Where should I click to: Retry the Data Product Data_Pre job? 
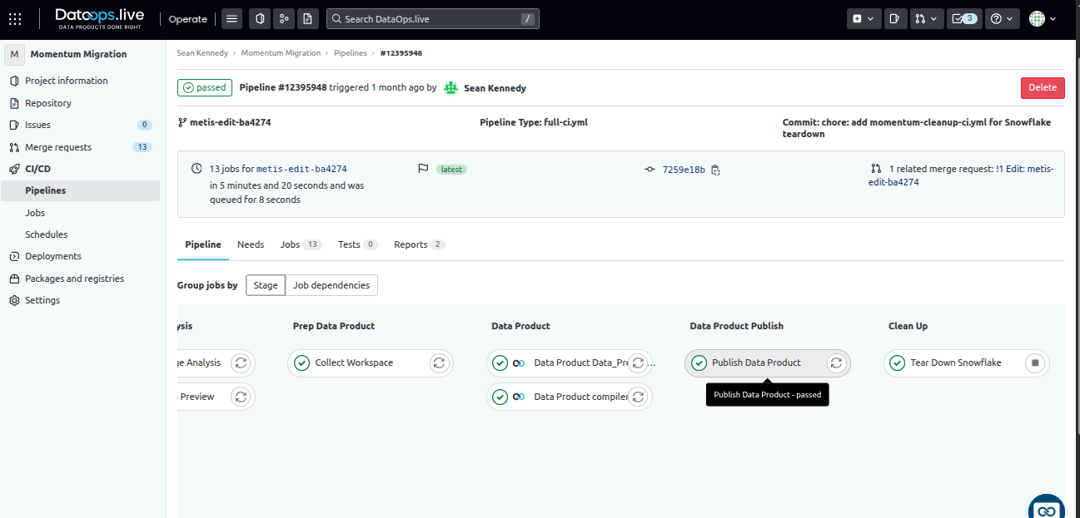coord(638,363)
